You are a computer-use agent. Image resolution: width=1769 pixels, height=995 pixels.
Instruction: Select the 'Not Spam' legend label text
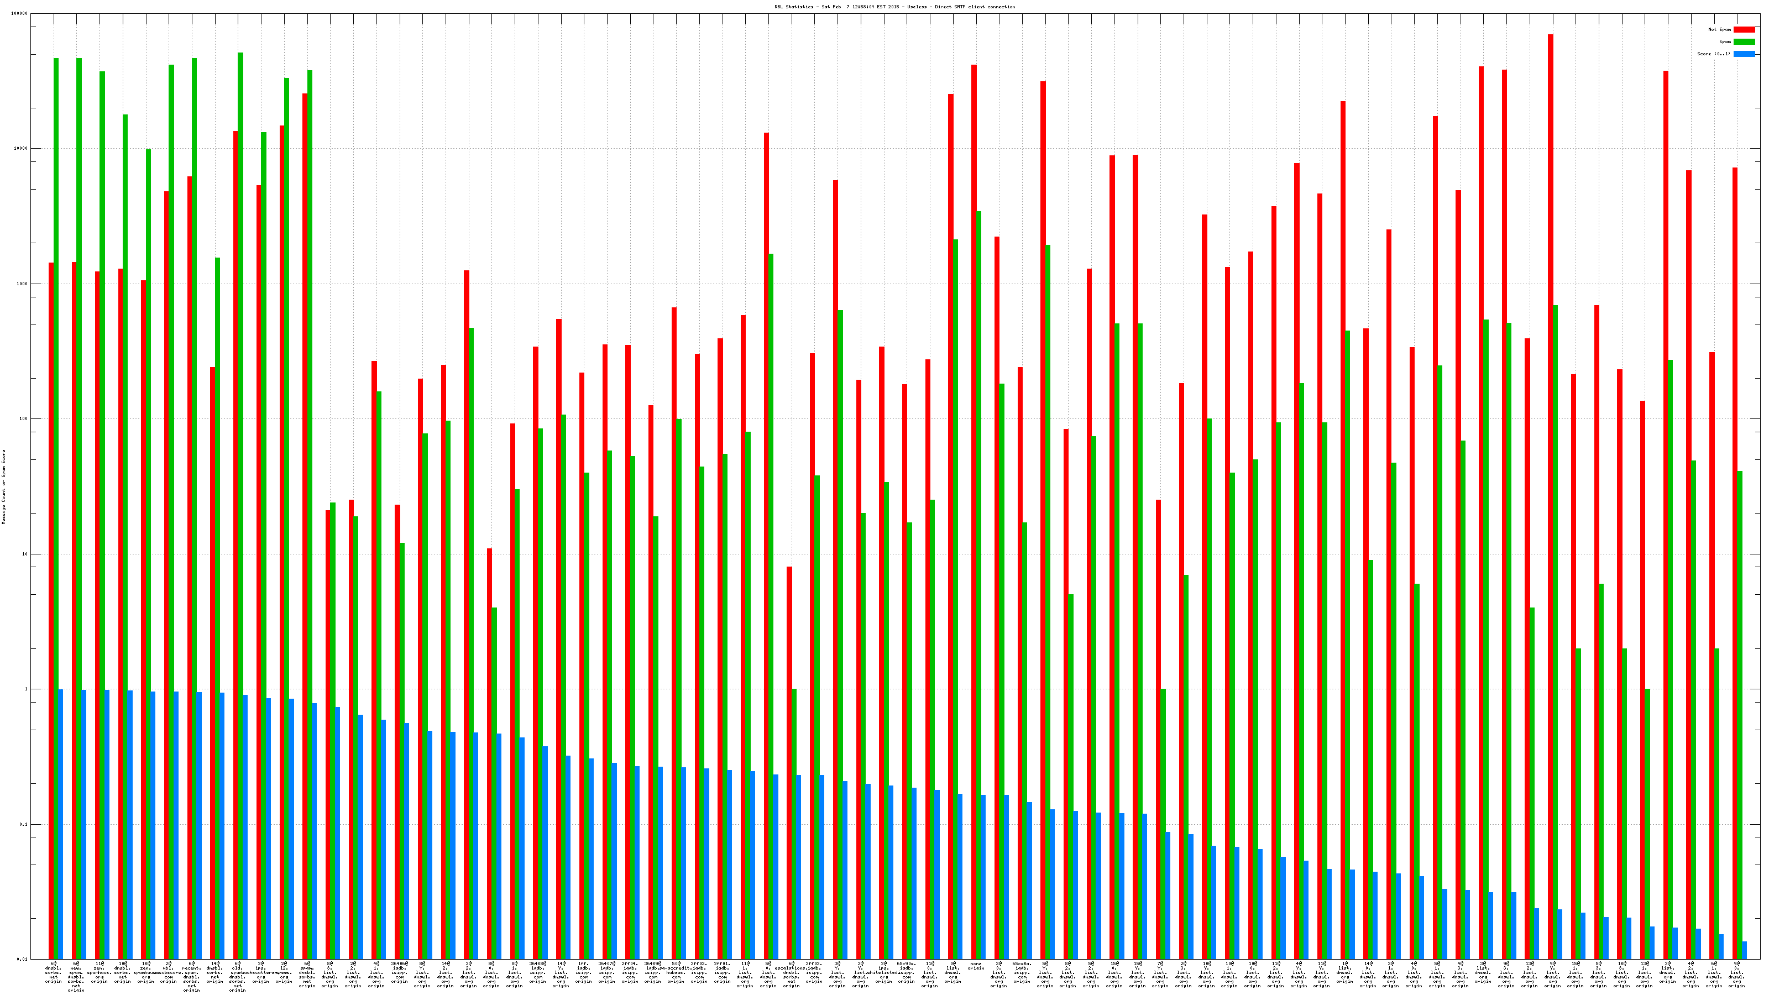point(1719,29)
